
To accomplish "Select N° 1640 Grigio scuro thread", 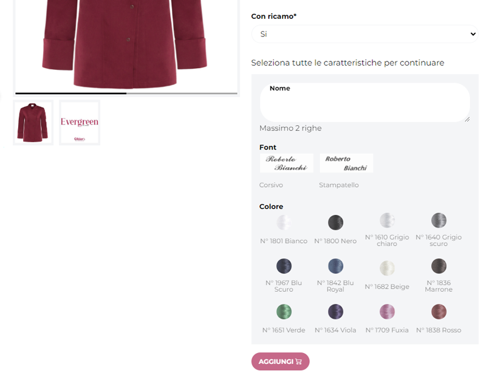I will coord(439,220).
